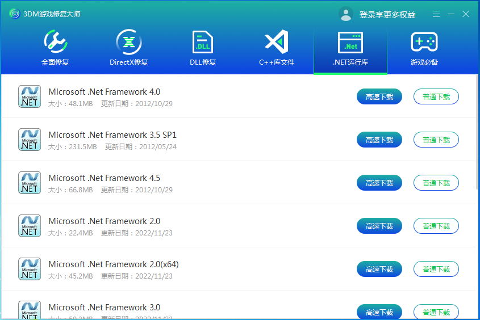Click the user avatar icon
The image size is (480, 320).
pos(346,14)
